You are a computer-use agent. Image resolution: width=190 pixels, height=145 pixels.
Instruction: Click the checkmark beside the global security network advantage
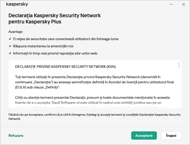coord(10,39)
